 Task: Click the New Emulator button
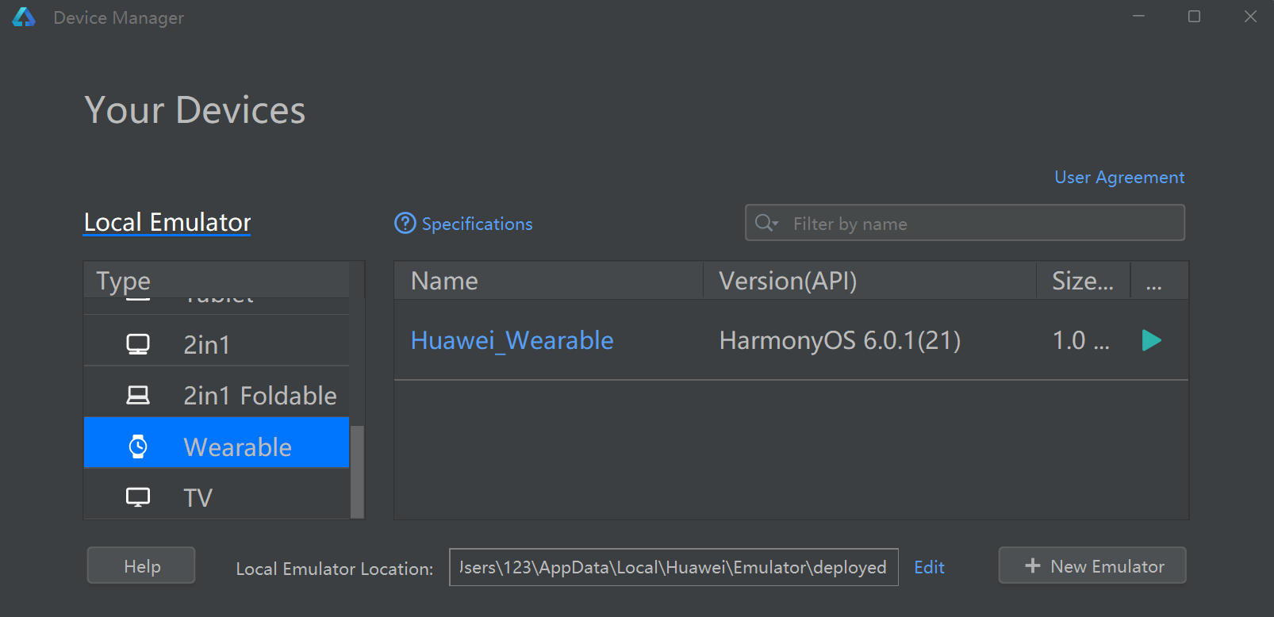pyautogui.click(x=1092, y=565)
